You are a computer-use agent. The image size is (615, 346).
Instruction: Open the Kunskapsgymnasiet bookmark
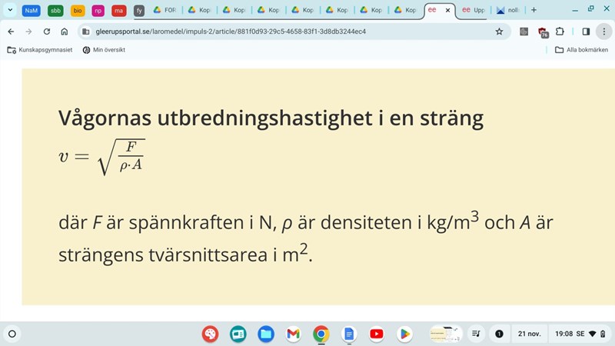tap(39, 50)
